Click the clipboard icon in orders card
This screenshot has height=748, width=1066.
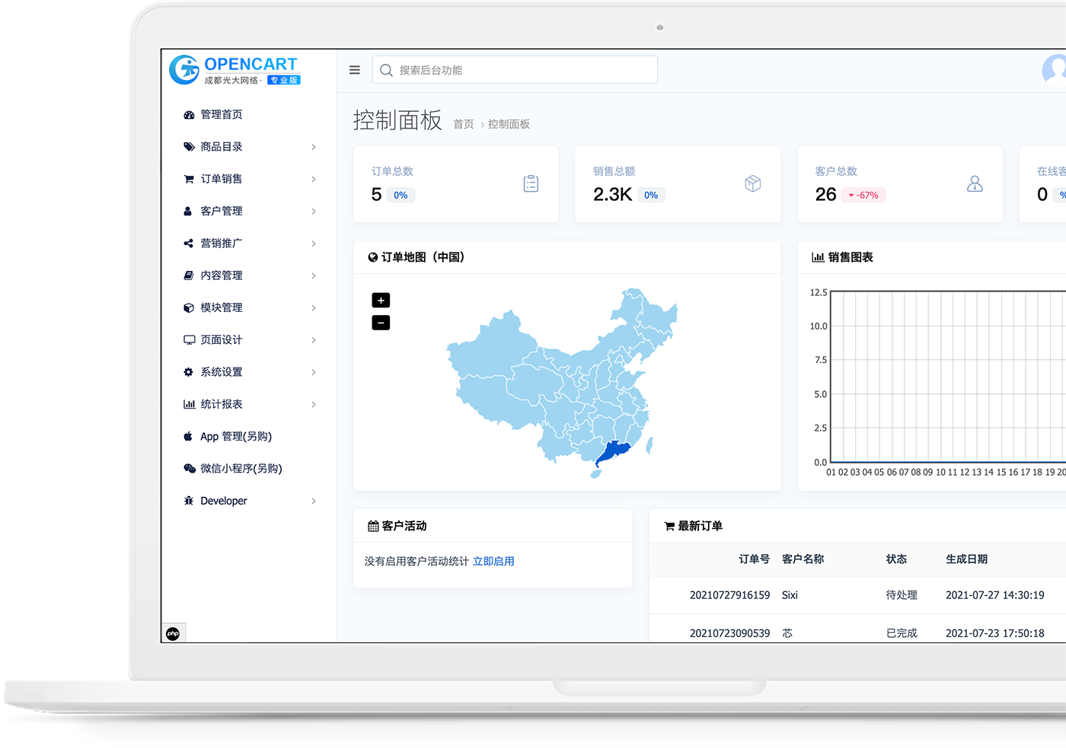531,183
